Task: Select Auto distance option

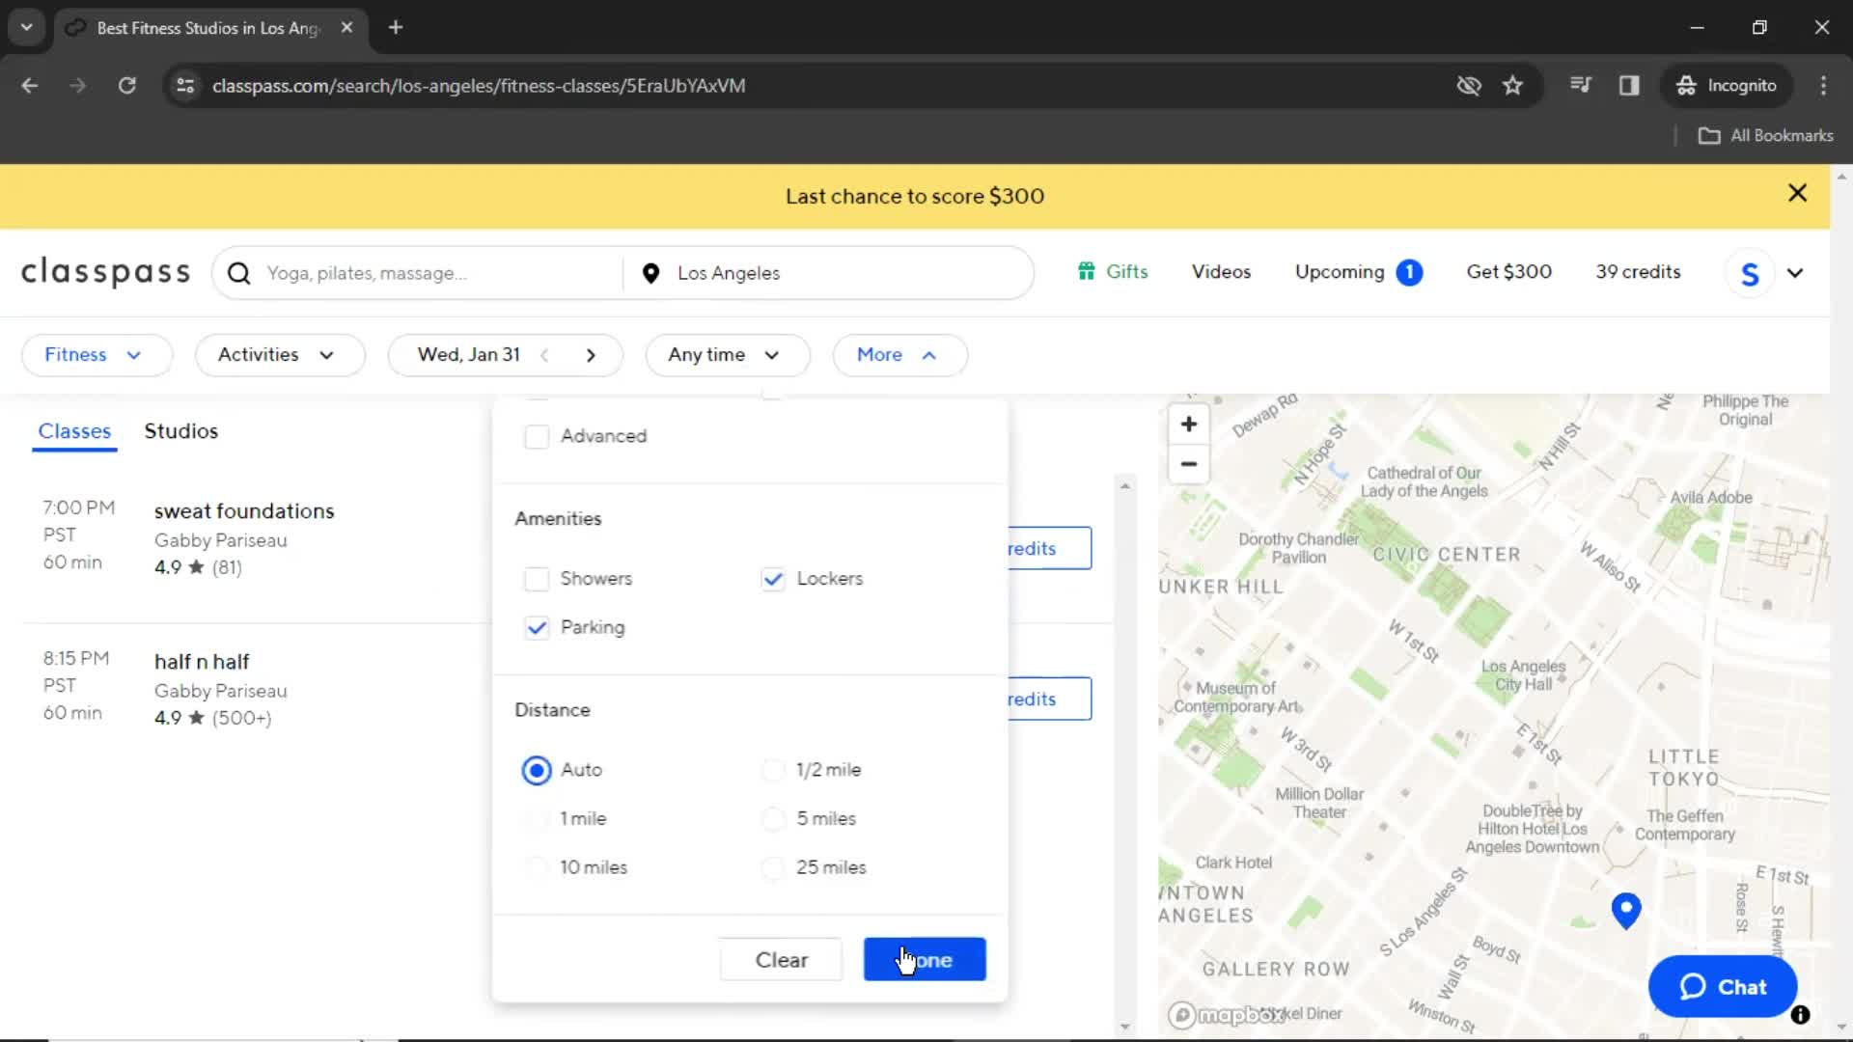Action: pyautogui.click(x=537, y=770)
